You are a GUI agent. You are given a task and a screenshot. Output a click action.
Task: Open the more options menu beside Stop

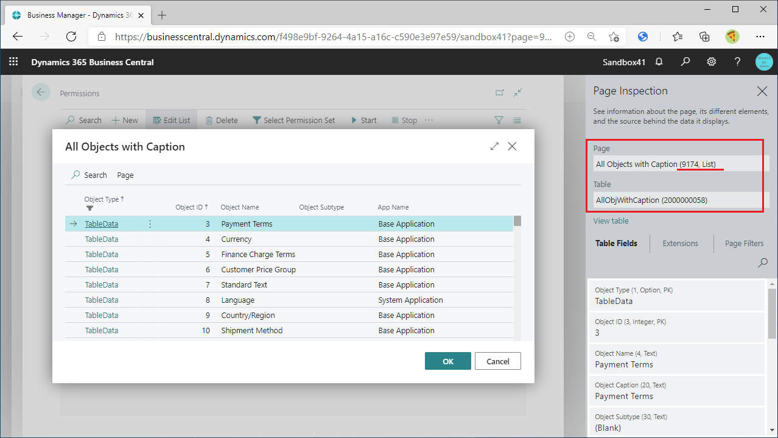tap(430, 120)
